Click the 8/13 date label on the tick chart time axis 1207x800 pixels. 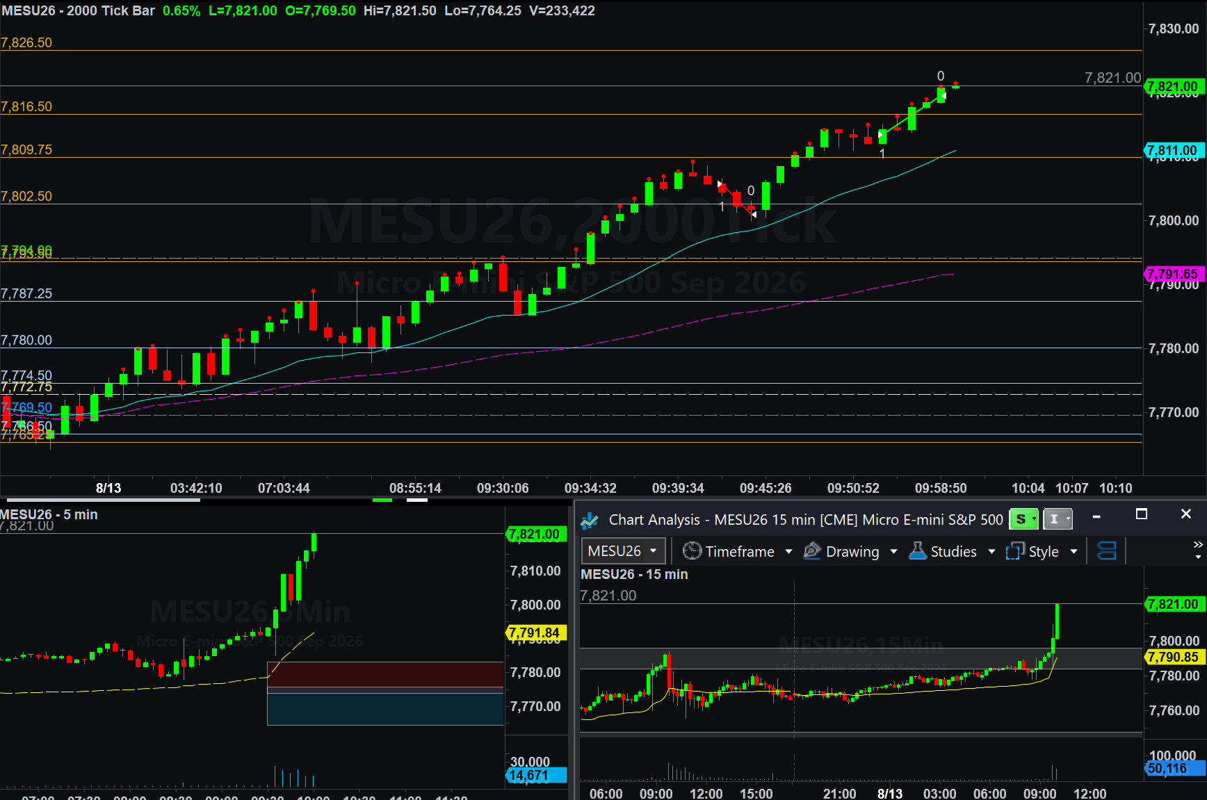[x=108, y=488]
